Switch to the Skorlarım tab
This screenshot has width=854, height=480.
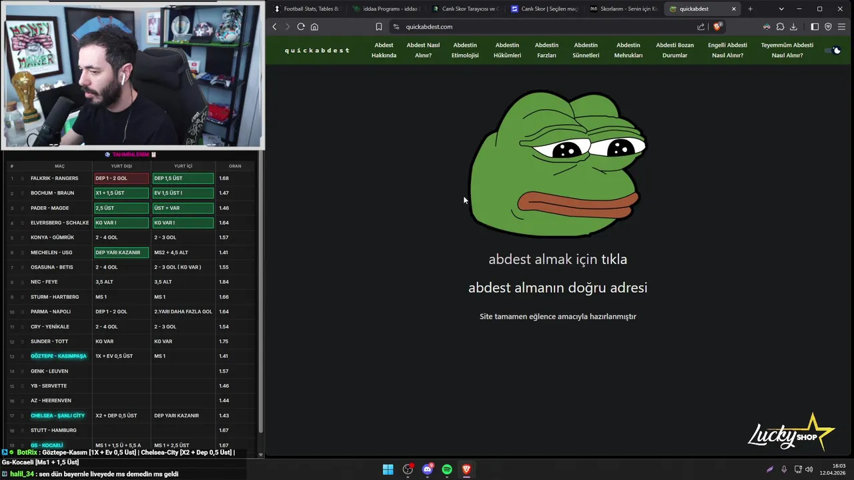pyautogui.click(x=622, y=9)
